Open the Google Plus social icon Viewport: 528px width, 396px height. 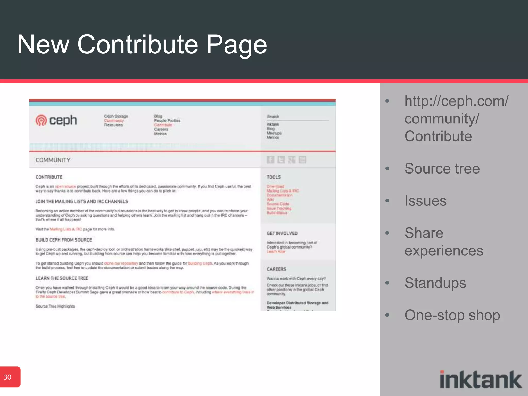[x=292, y=160]
